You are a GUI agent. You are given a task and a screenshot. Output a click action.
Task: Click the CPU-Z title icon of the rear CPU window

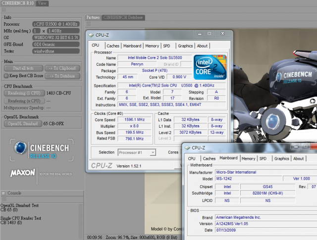91,35
